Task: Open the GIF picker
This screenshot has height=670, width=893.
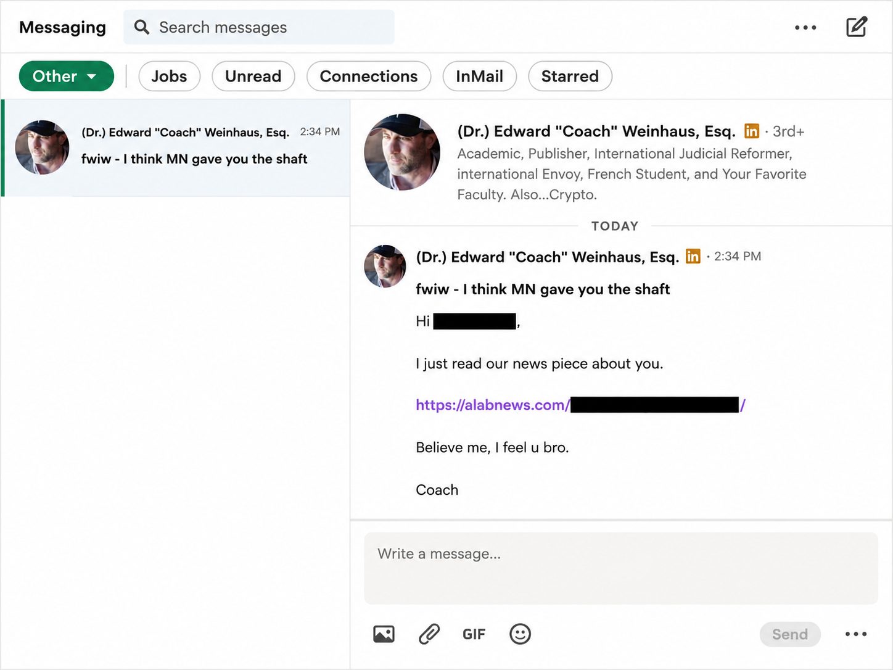Action: point(474,634)
